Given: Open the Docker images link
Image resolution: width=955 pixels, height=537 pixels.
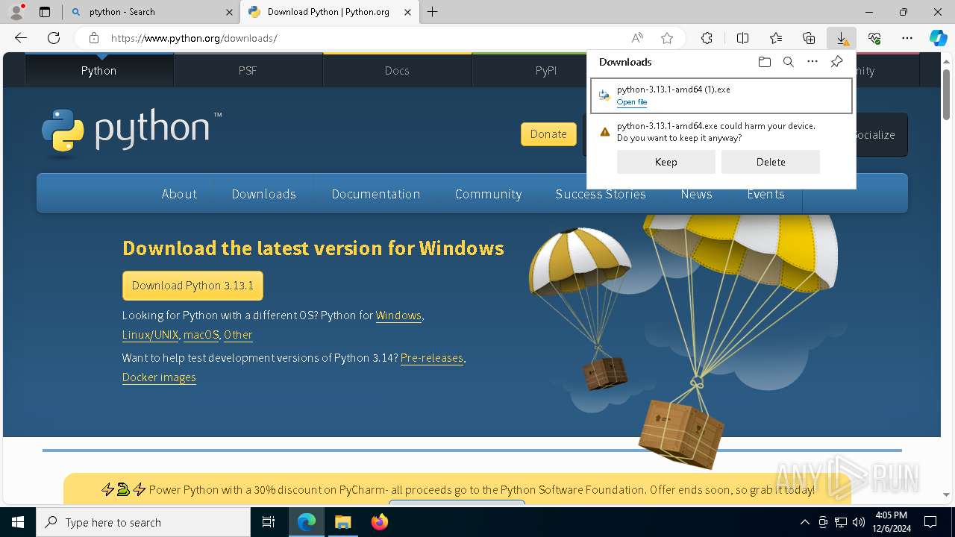Looking at the screenshot, I should (159, 377).
